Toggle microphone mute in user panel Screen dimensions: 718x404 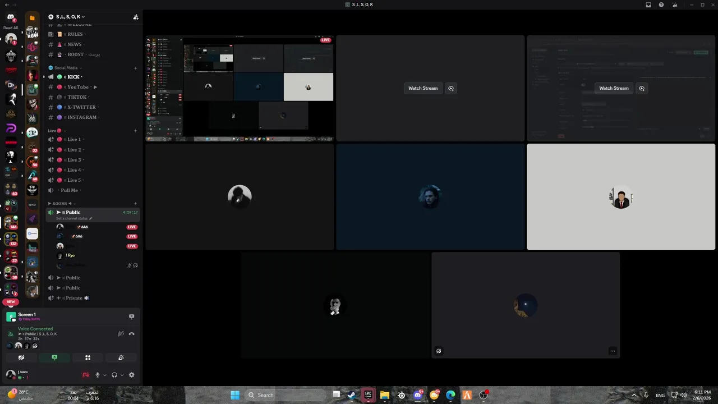97,375
